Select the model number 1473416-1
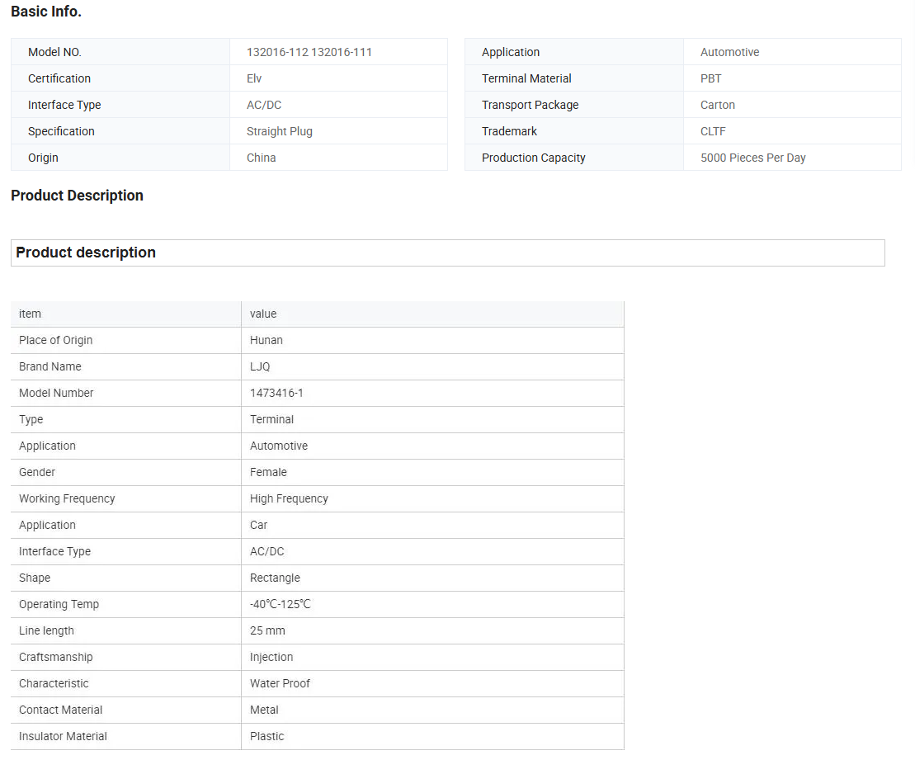Screen dimensions: 915x760 point(276,393)
